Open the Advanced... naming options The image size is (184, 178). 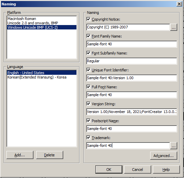point(163,156)
